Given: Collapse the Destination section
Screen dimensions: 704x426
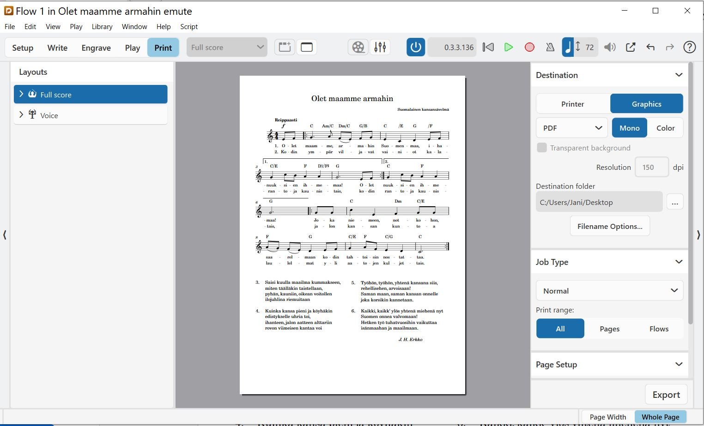Looking at the screenshot, I should click(x=679, y=75).
